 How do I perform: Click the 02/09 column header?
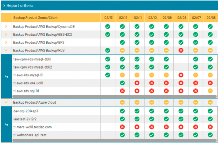coord(167,18)
